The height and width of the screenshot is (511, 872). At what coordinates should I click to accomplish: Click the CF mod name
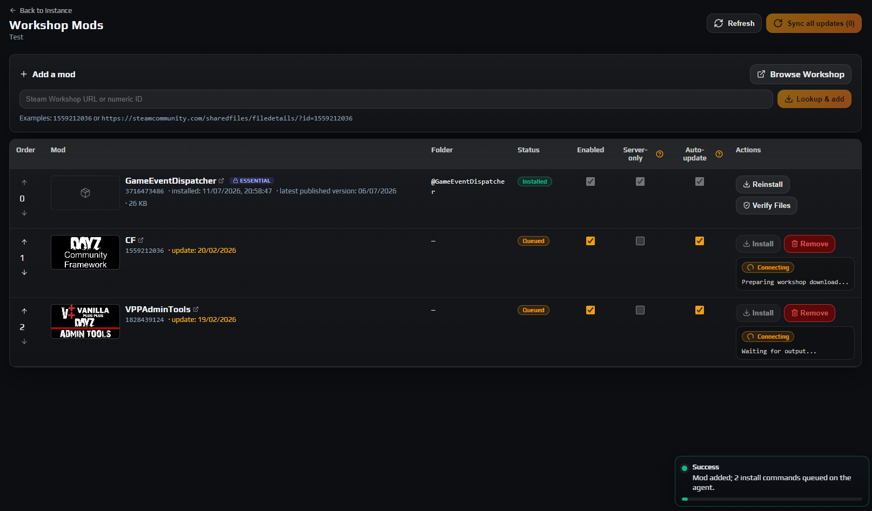coord(130,240)
